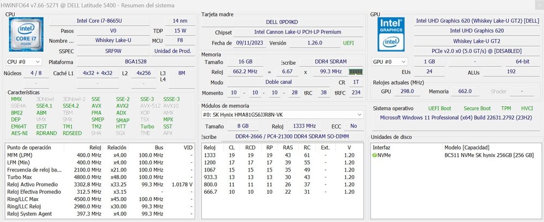Click the Punto de operación column header
544x222 pixels.
(x=35, y=148)
